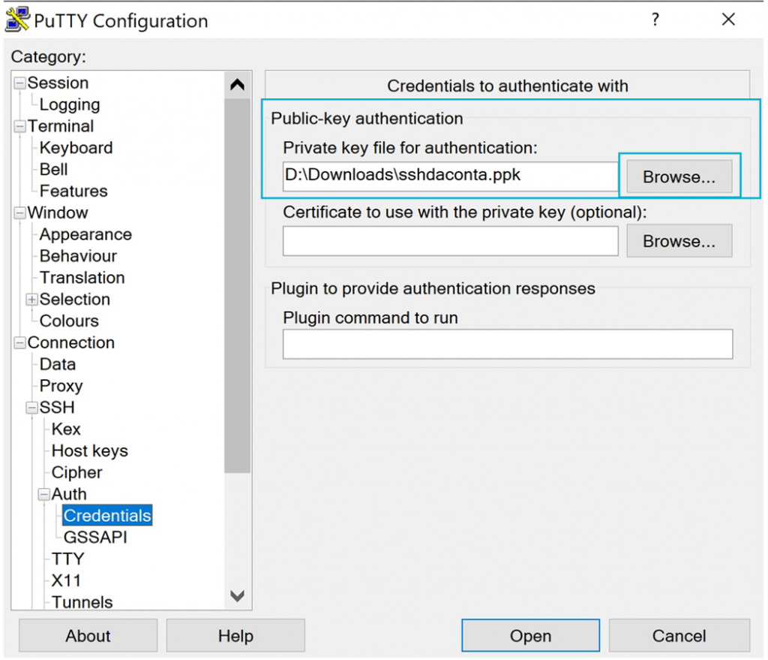The width and height of the screenshot is (768, 660).
Task: Open the Logging category
Action: [x=70, y=104]
